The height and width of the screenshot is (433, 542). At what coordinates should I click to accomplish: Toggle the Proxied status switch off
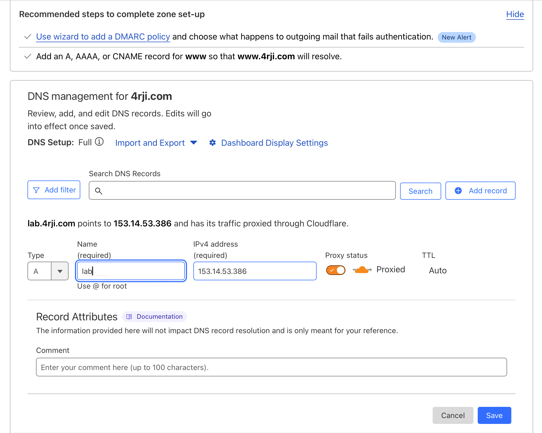(x=336, y=270)
